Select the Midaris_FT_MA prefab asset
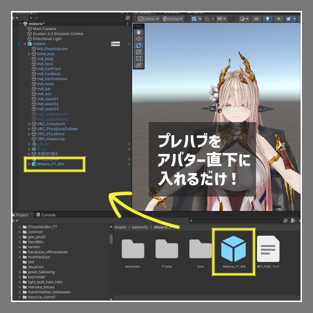 (234, 252)
